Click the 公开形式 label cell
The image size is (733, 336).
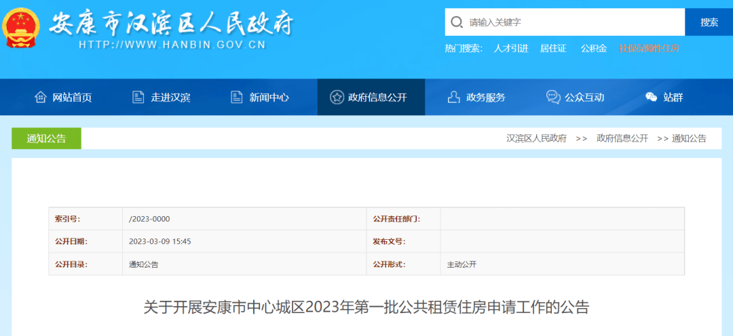[403, 265]
